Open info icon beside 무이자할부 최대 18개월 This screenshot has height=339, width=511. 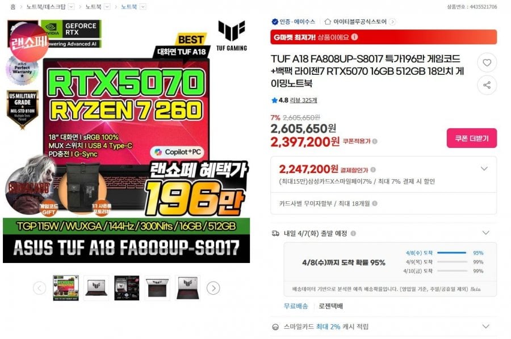(x=375, y=204)
